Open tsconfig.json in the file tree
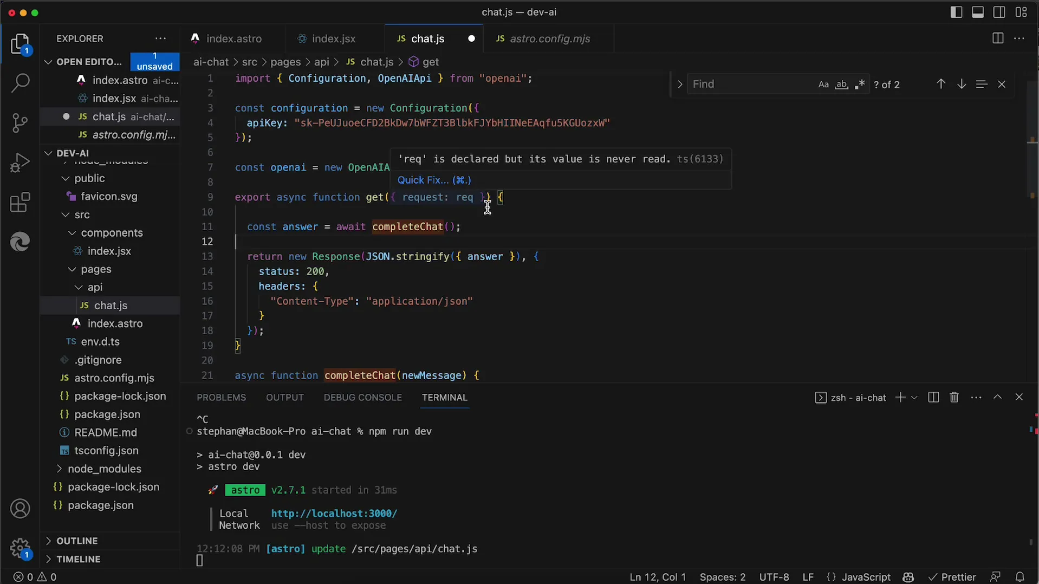The height and width of the screenshot is (584, 1039). 106,450
